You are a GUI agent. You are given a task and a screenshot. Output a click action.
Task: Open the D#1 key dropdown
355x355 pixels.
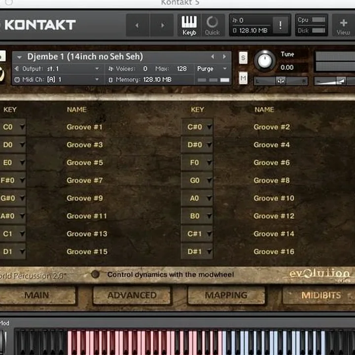coord(197,251)
